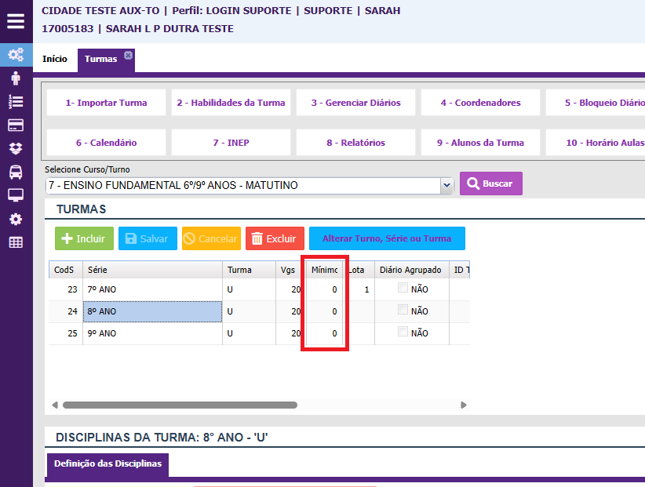
Task: Click the green Incluir button
Action: pos(84,238)
